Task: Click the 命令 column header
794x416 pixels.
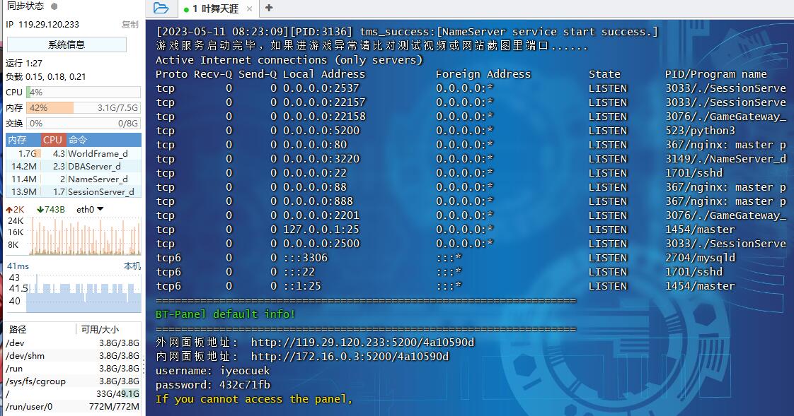Action: [x=103, y=140]
